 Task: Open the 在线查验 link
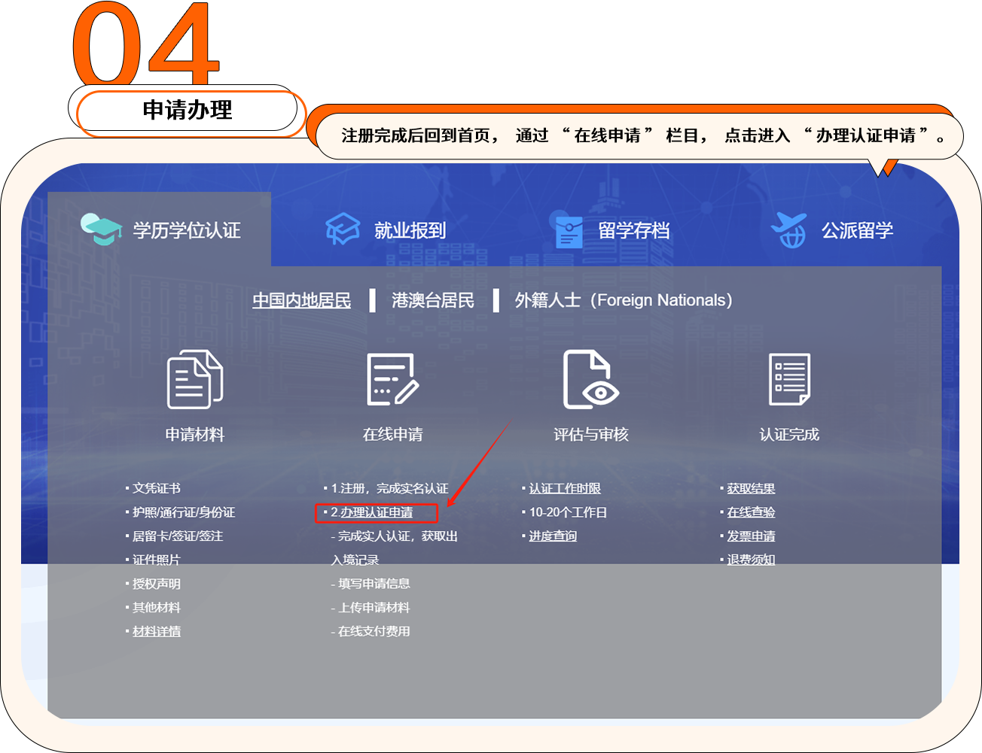pyautogui.click(x=751, y=512)
